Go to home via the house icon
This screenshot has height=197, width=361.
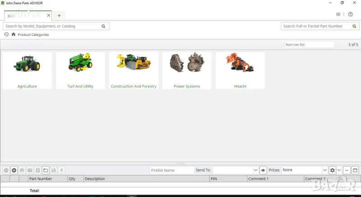pyautogui.click(x=14, y=34)
